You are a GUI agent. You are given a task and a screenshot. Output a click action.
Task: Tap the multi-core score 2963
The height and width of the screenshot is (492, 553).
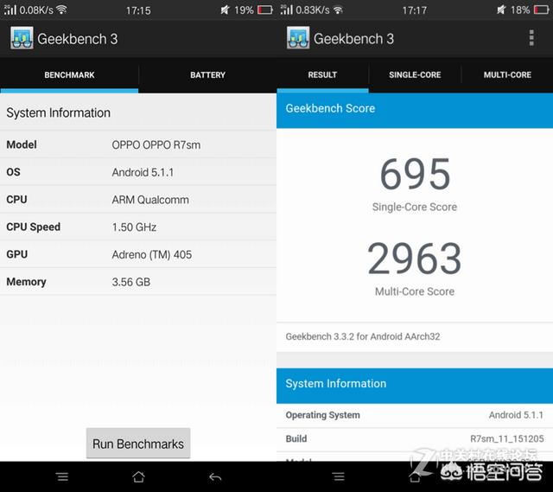(415, 259)
